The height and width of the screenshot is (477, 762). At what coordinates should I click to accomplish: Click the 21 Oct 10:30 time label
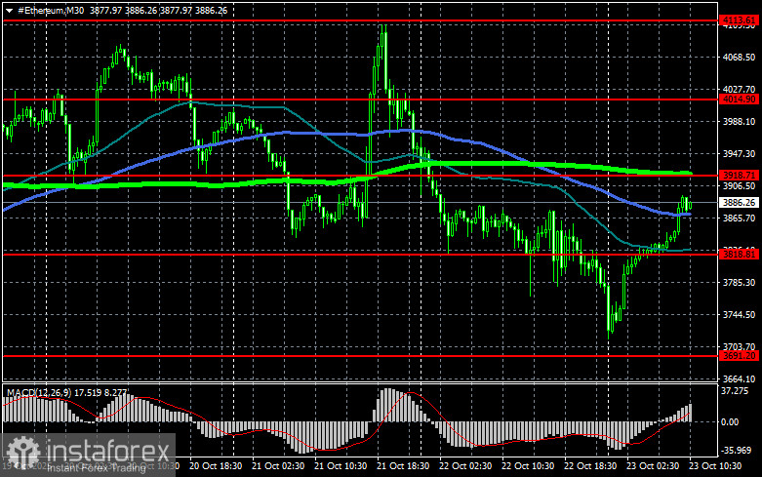pos(341,466)
